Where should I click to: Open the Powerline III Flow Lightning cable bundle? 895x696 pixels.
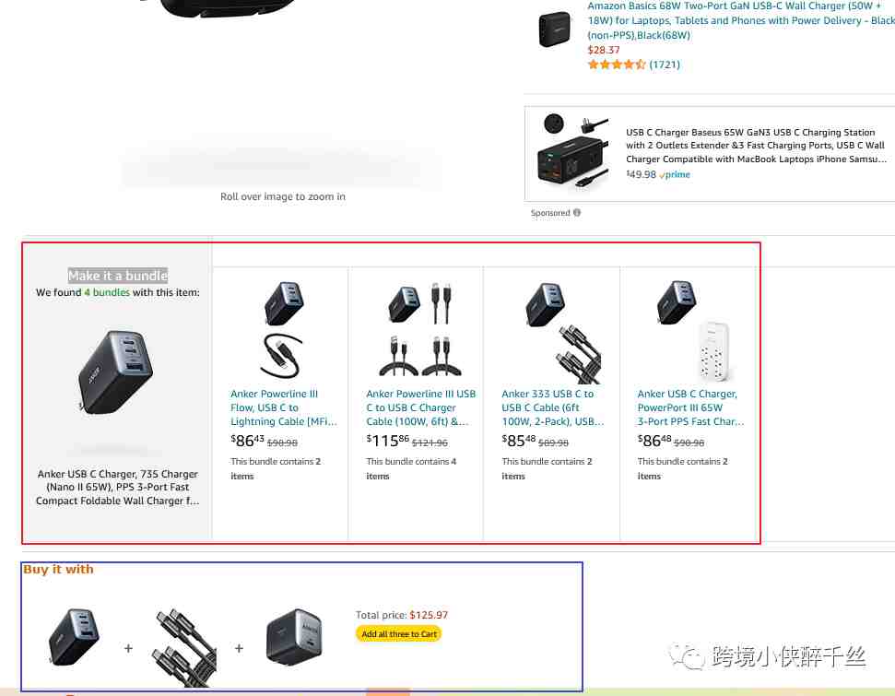284,407
